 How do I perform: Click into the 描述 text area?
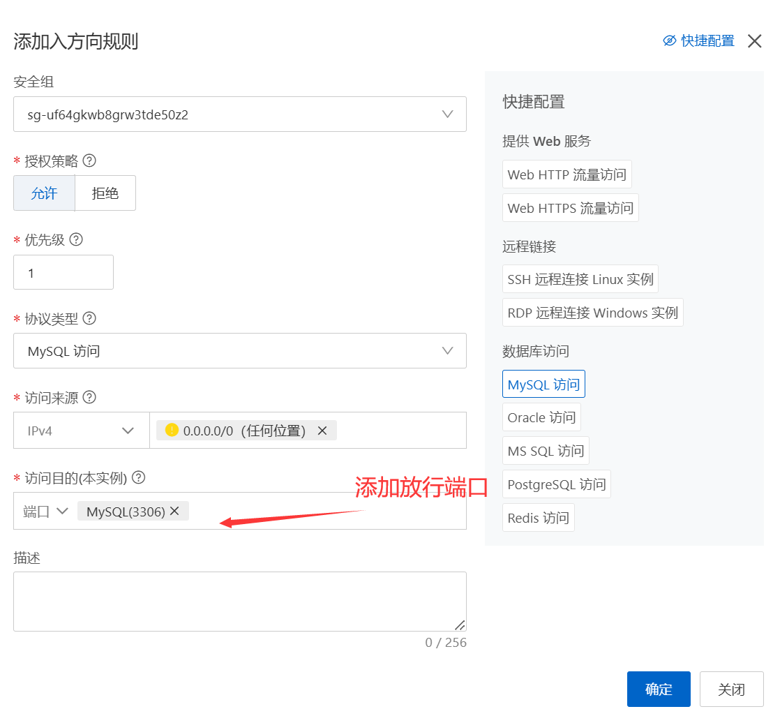[x=239, y=601]
